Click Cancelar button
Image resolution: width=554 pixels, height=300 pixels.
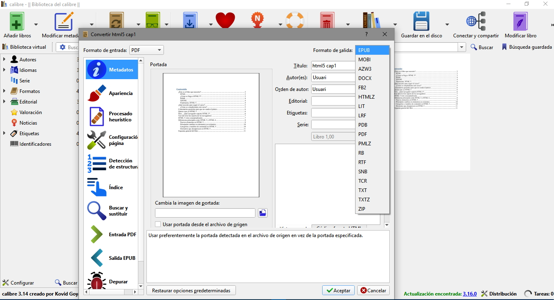373,291
